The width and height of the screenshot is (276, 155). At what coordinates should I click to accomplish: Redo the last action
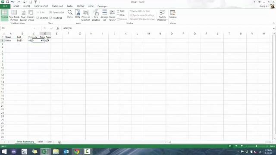[x=19, y=2]
